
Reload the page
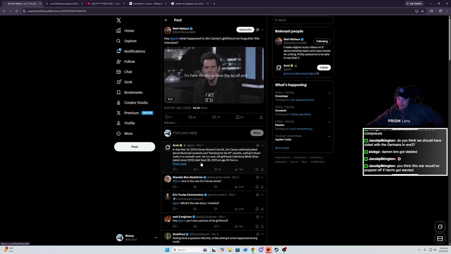click(x=17, y=11)
